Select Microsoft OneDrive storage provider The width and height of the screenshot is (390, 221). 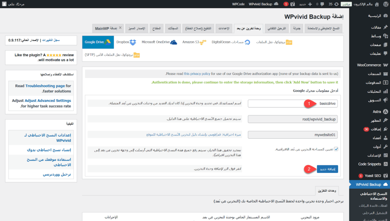point(159,42)
